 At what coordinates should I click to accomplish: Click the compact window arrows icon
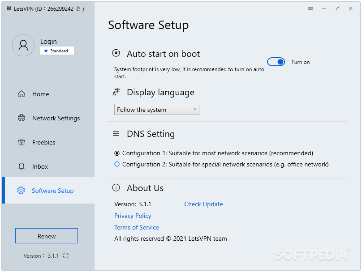click(x=337, y=8)
